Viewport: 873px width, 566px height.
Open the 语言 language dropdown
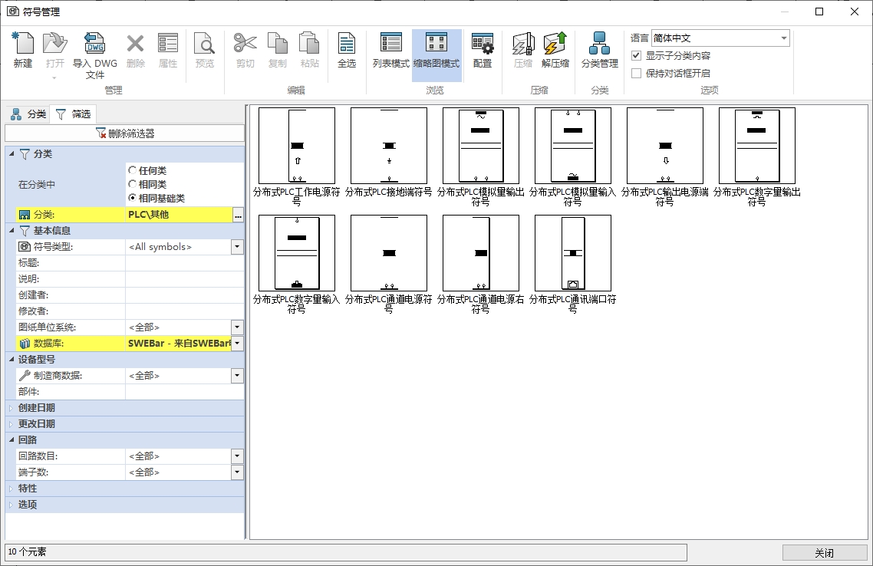783,38
